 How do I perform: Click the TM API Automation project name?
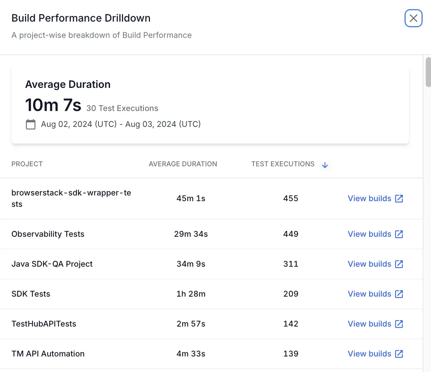pos(48,354)
